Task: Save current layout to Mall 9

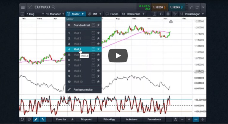Action: [93, 76]
